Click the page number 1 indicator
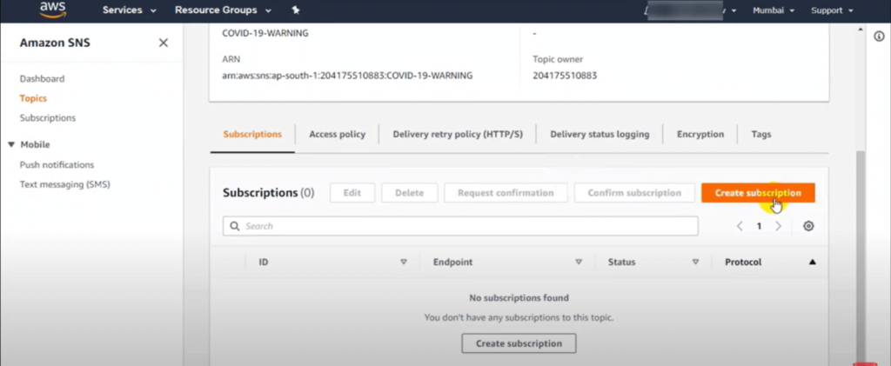The width and height of the screenshot is (891, 366). (x=759, y=226)
